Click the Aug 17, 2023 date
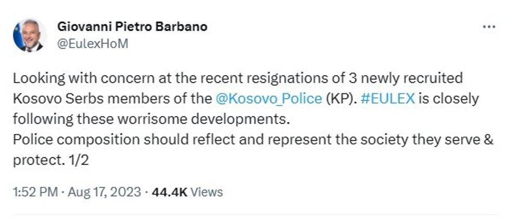 click(103, 192)
